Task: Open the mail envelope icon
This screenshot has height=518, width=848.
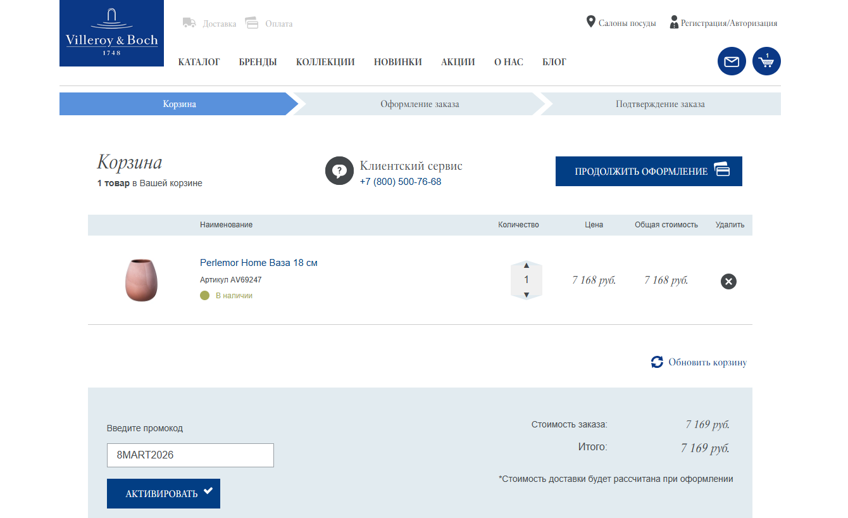Action: pos(732,61)
